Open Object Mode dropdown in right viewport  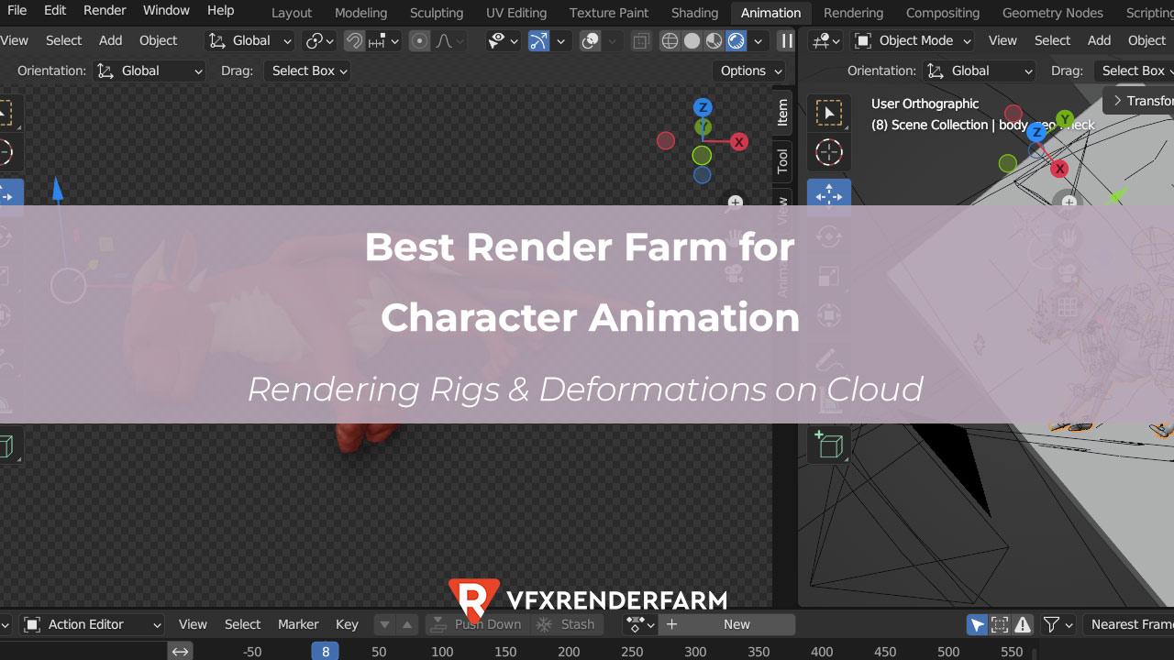click(x=913, y=40)
